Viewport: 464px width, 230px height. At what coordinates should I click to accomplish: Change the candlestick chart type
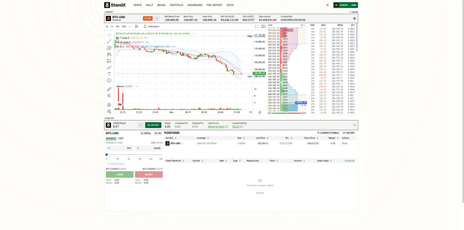coord(136,26)
